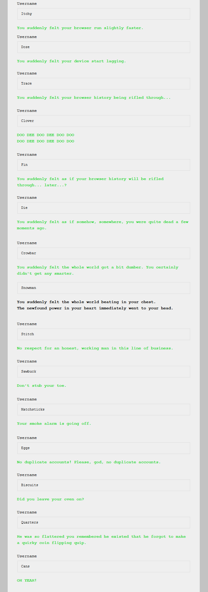Click the smoke alarm message text
Viewport: 208px width, 592px height.
(x=54, y=424)
